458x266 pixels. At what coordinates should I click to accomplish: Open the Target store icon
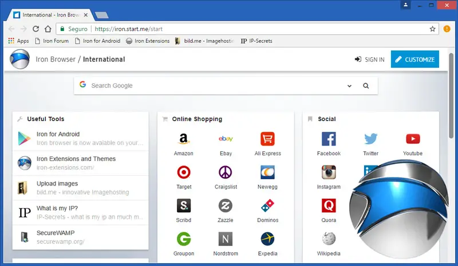[x=183, y=172]
